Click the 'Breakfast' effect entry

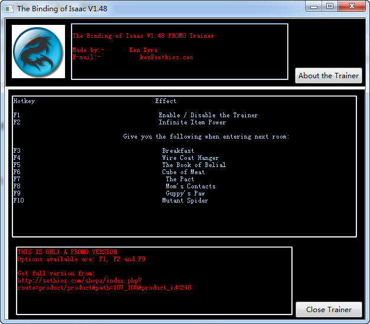pyautogui.click(x=178, y=150)
